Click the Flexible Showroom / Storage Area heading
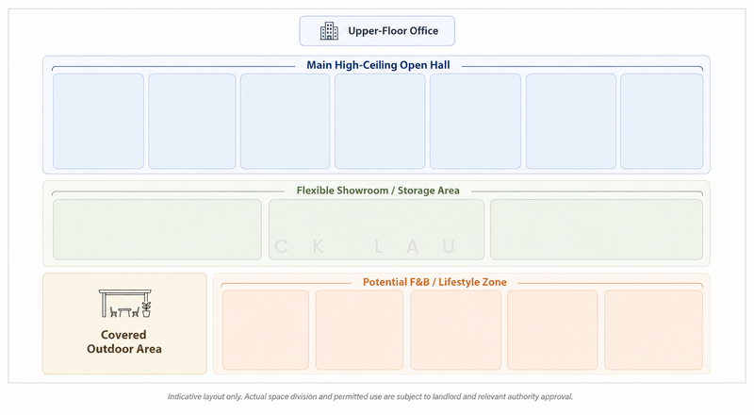The image size is (754, 415). coord(378,191)
